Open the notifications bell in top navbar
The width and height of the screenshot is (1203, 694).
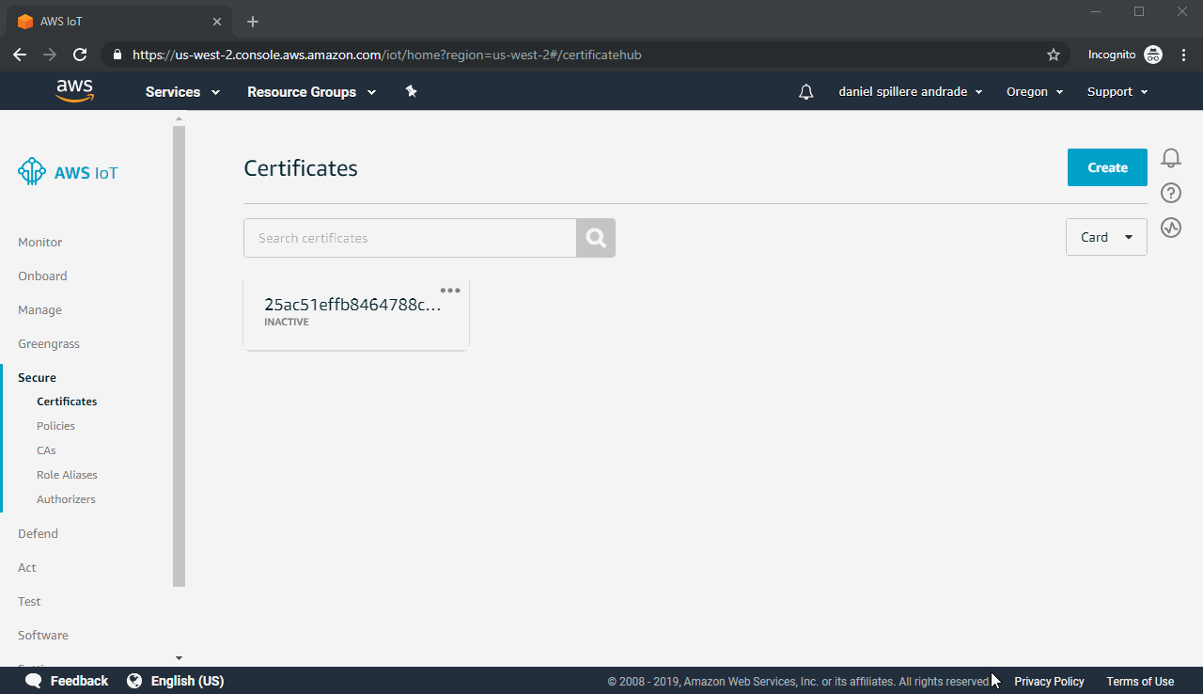[805, 92]
